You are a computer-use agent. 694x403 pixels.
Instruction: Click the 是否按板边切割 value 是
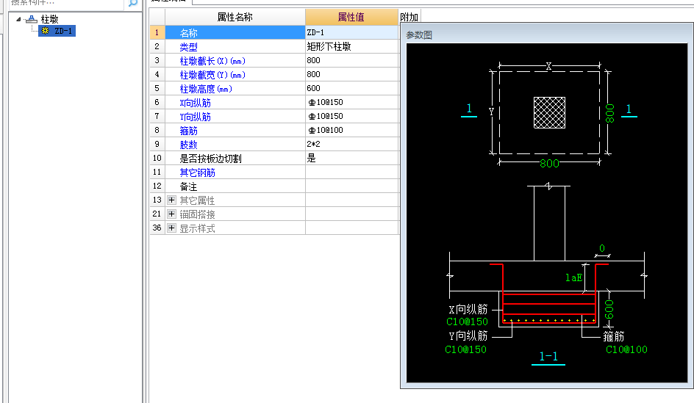[312, 159]
